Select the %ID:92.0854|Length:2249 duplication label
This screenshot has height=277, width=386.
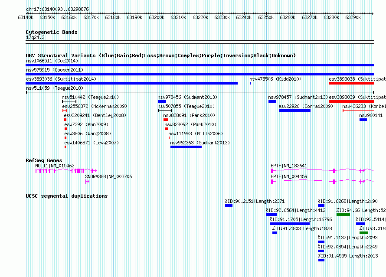click(347, 247)
